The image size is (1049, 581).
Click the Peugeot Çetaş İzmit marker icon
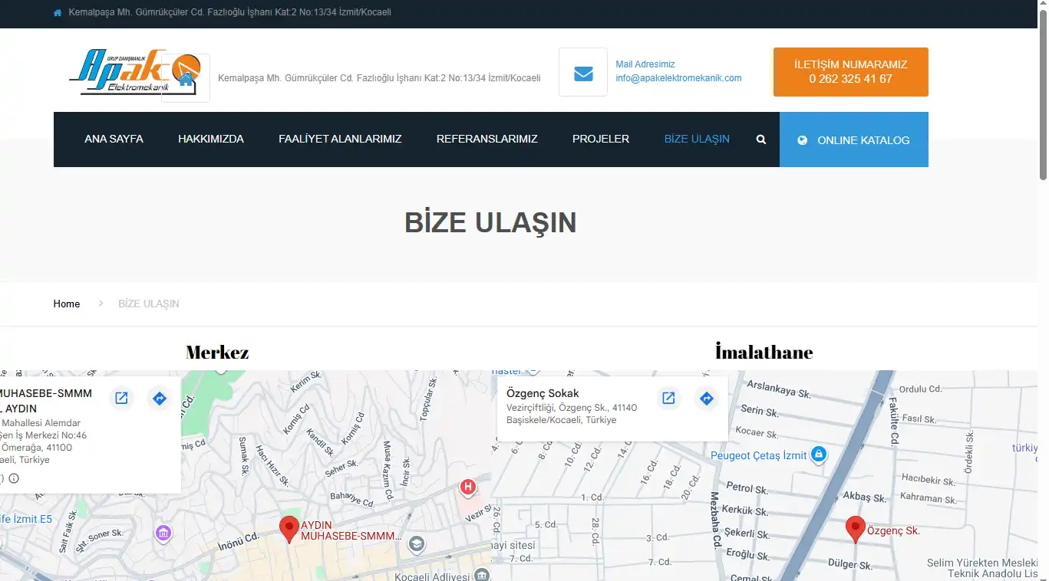(819, 455)
